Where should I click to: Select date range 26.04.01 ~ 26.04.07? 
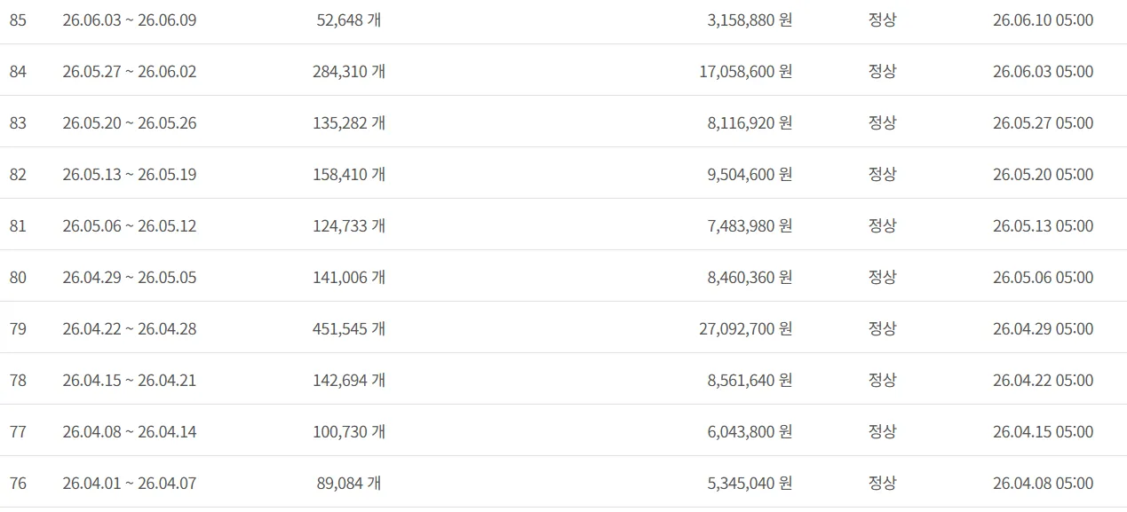(130, 483)
